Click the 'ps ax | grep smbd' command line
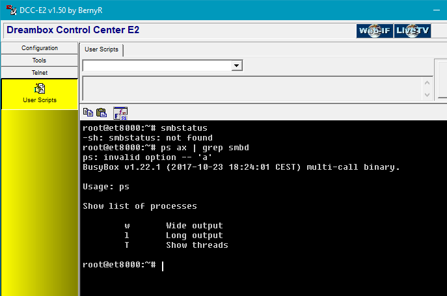Image resolution: width=447 pixels, height=296 pixels. point(166,148)
